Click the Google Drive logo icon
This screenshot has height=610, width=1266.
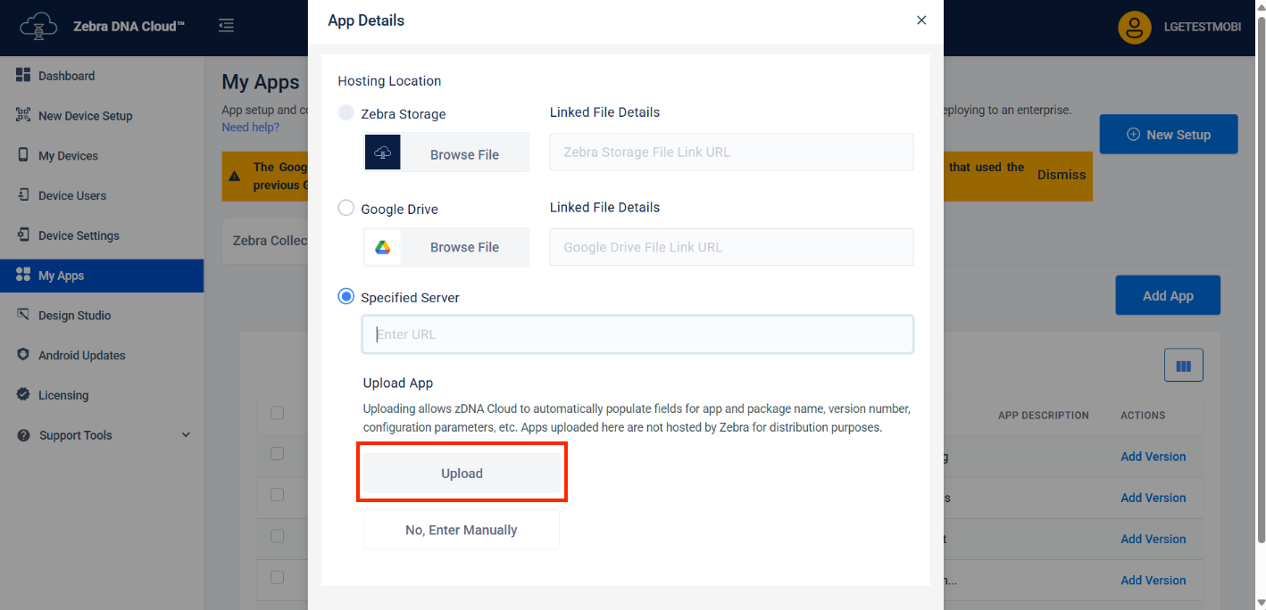[x=382, y=247]
